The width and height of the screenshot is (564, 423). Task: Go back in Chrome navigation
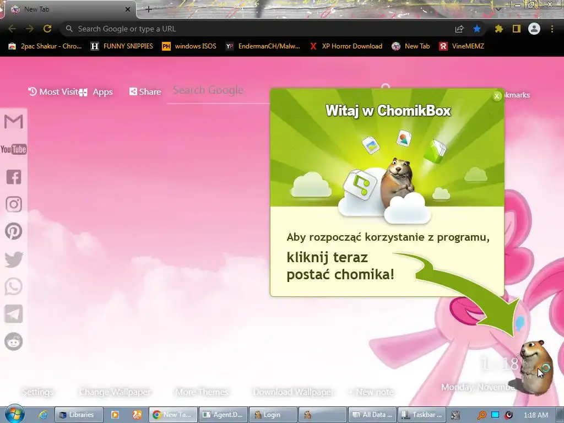point(12,29)
